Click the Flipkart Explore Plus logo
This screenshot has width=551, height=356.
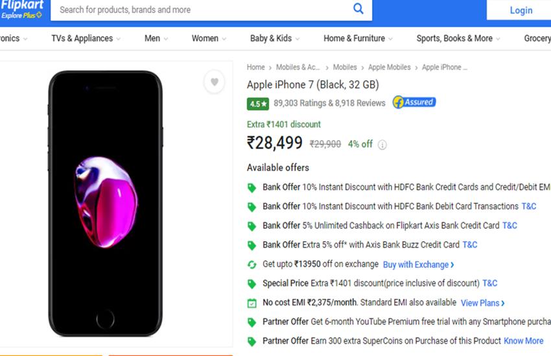click(22, 9)
